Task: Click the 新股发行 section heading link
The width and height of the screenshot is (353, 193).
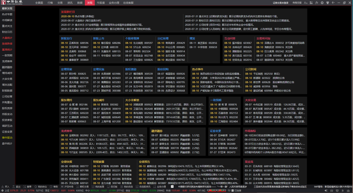Action: pos(66,39)
